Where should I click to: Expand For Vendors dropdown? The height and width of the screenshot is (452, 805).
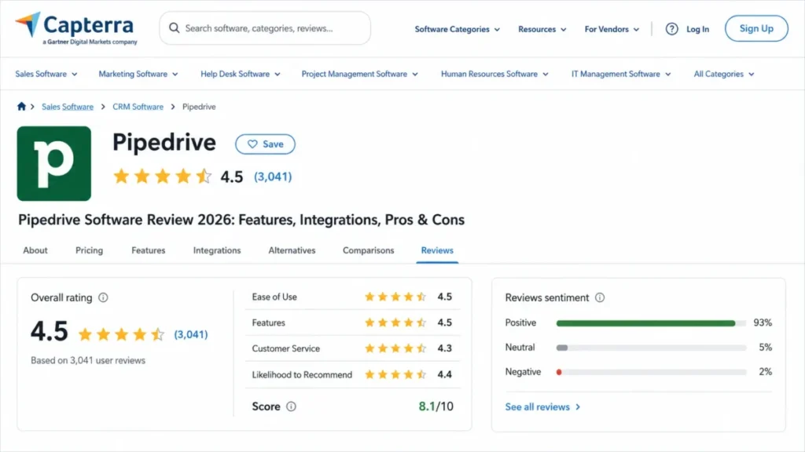[612, 29]
